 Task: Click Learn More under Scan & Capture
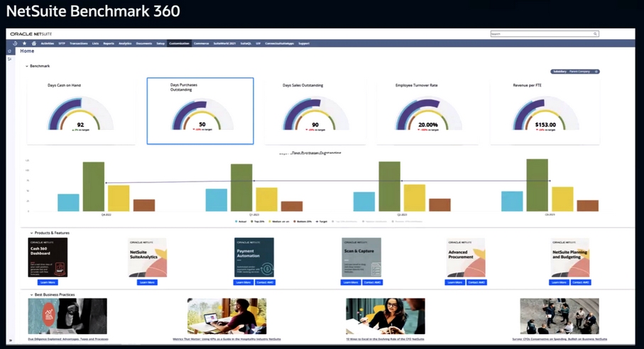coord(351,282)
